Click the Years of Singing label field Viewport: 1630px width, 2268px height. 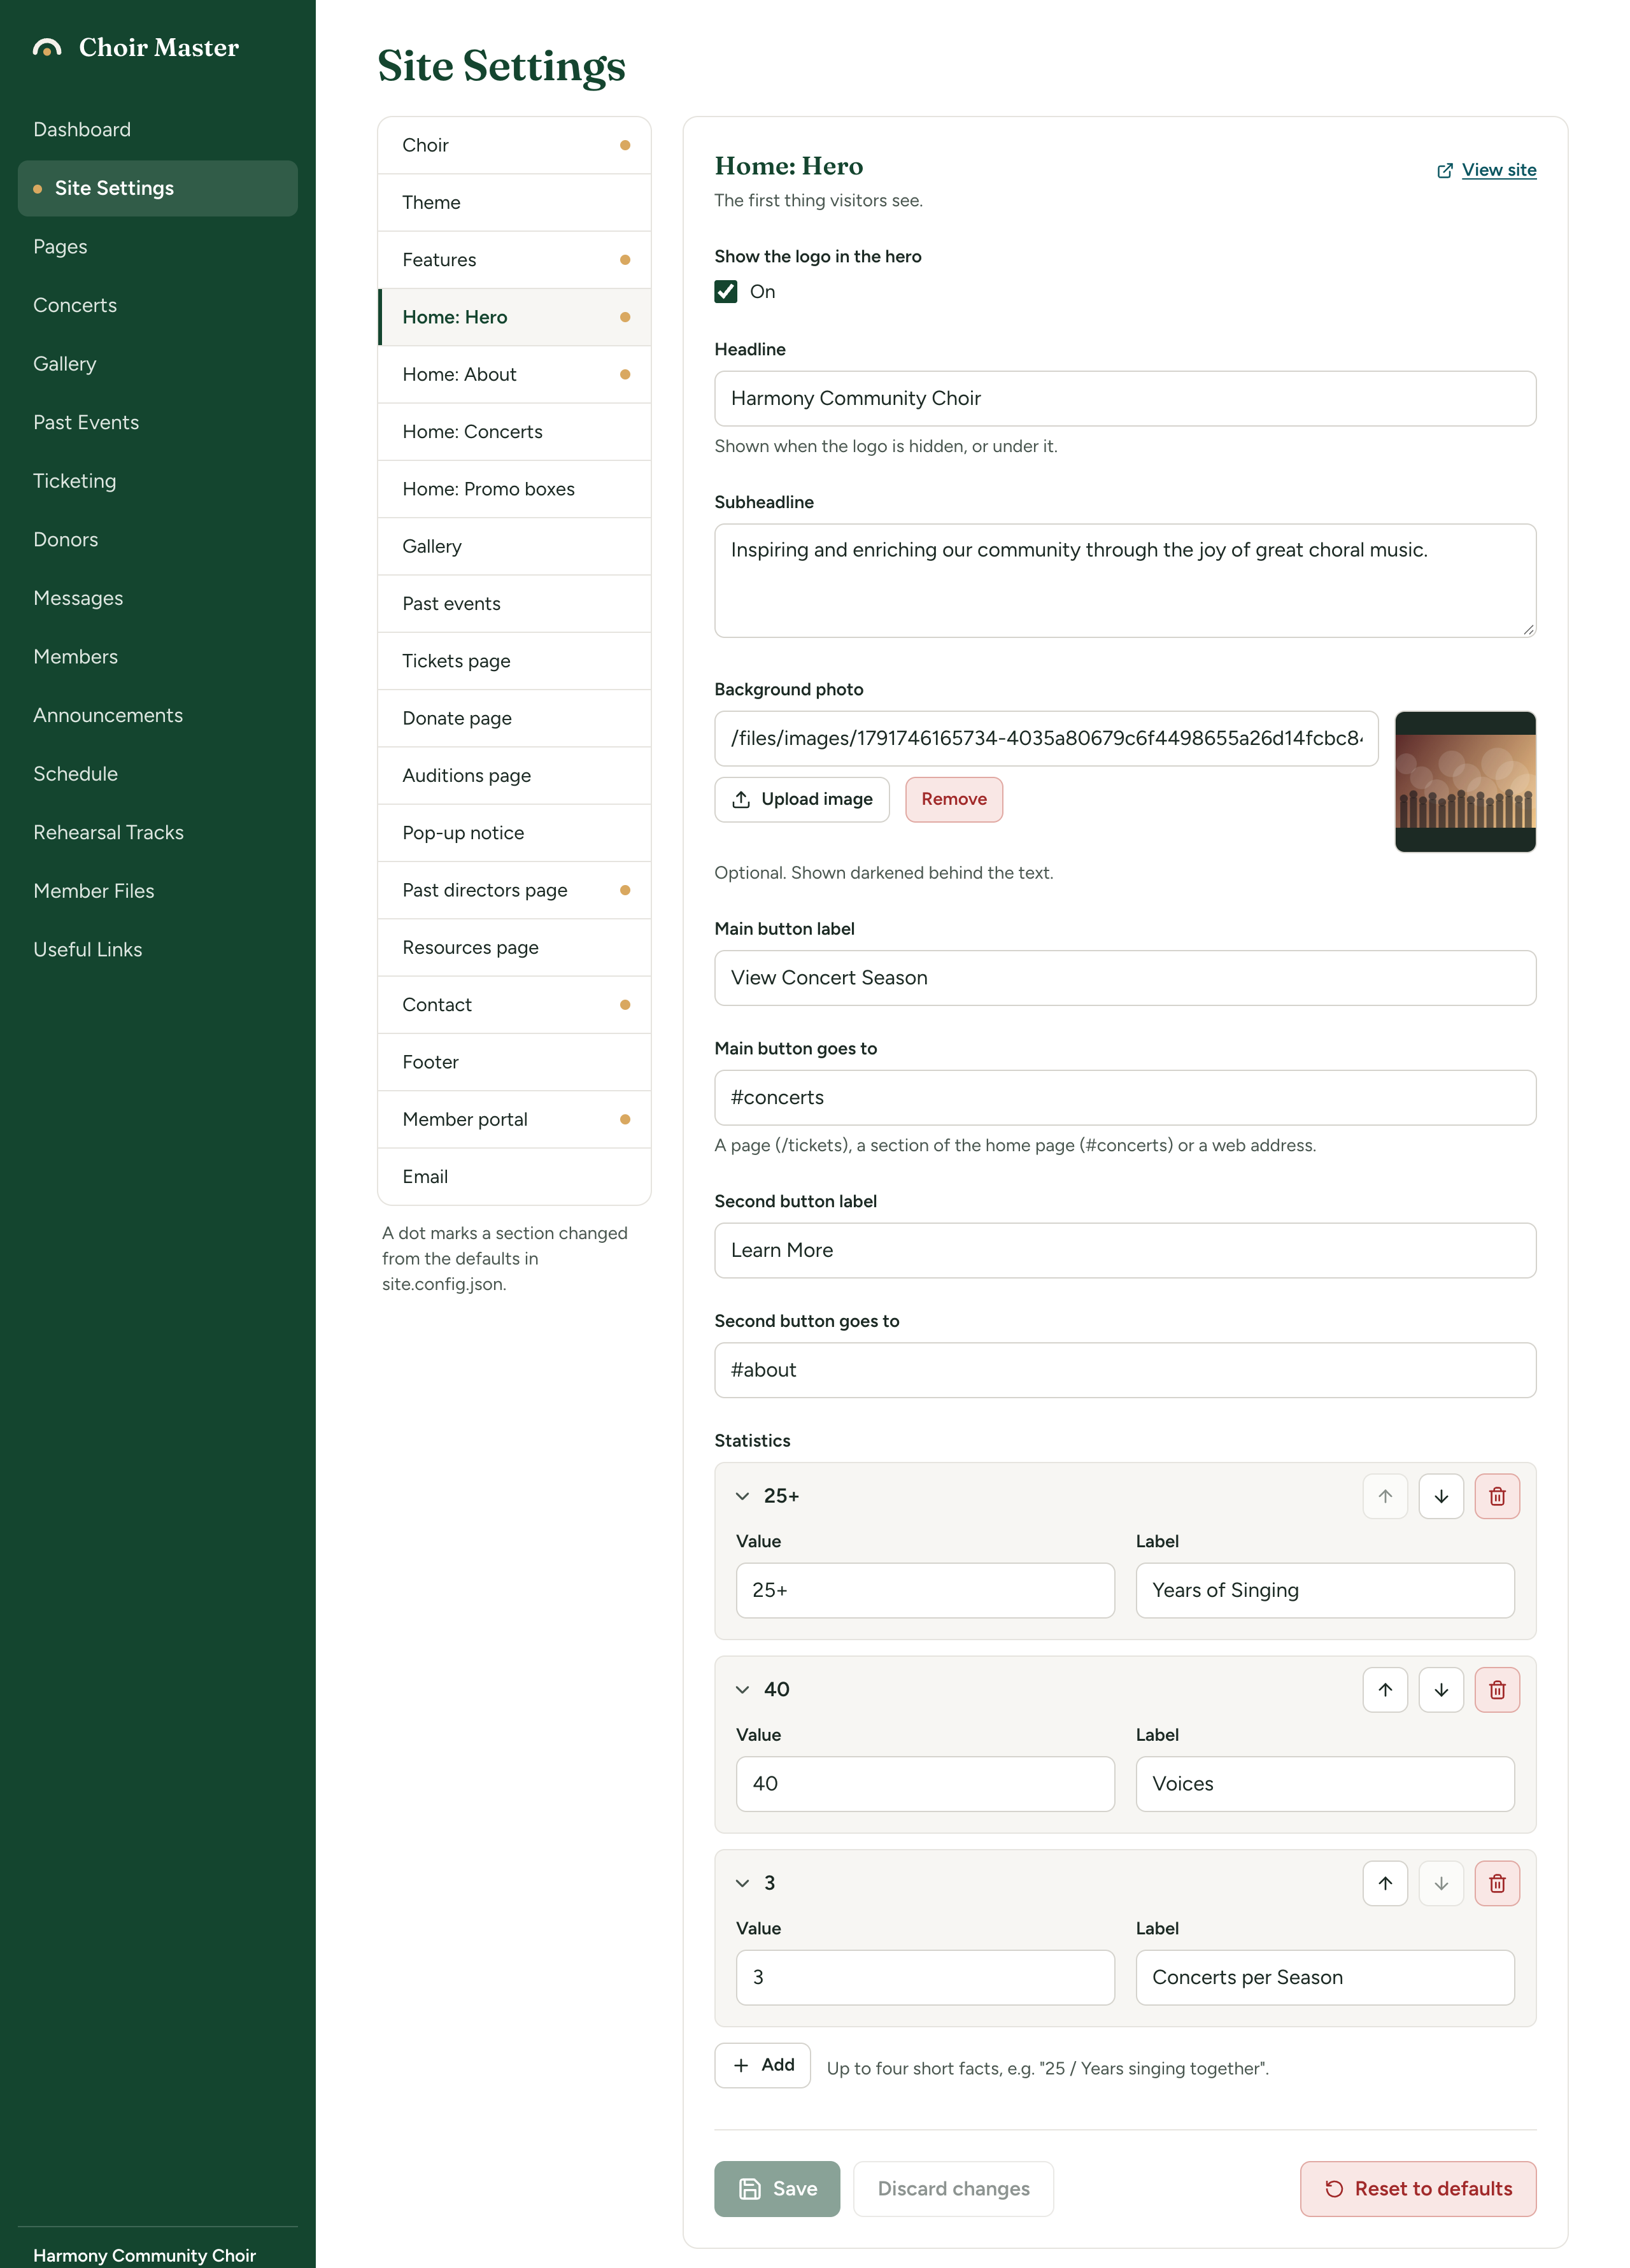tap(1324, 1590)
